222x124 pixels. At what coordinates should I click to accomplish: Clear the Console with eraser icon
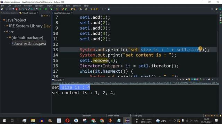point(187,80)
